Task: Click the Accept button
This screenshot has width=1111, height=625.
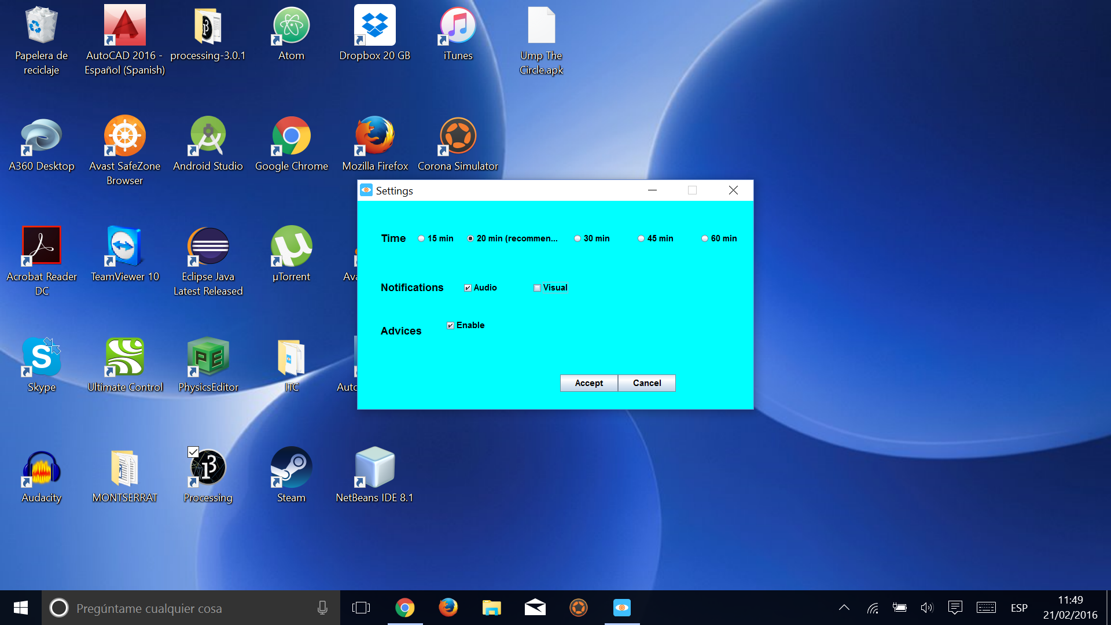Action: pos(588,383)
